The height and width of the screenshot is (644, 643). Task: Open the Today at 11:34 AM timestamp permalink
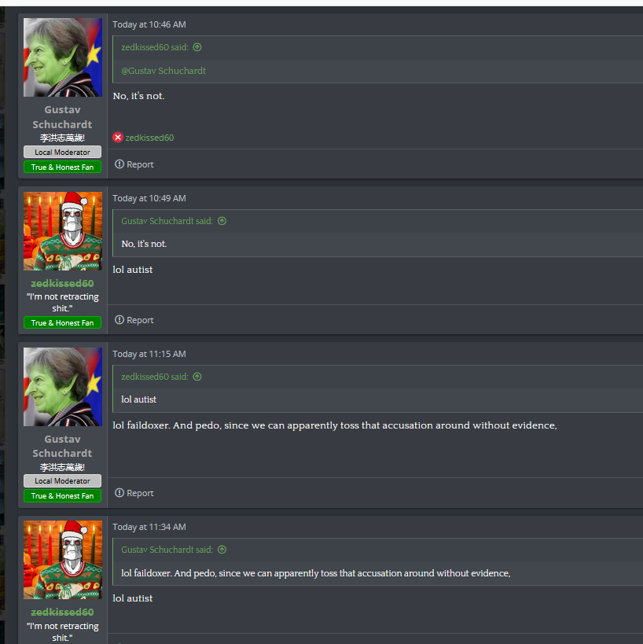149,527
